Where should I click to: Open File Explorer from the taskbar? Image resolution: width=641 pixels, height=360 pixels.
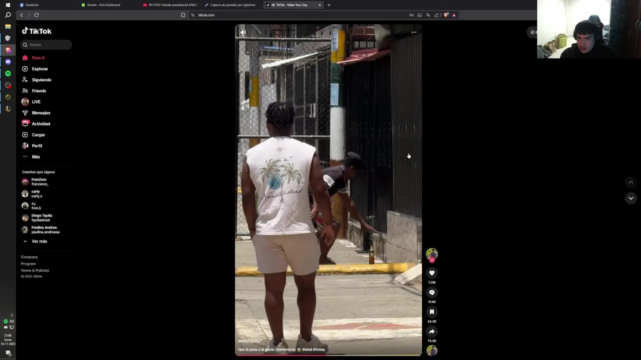(8, 26)
